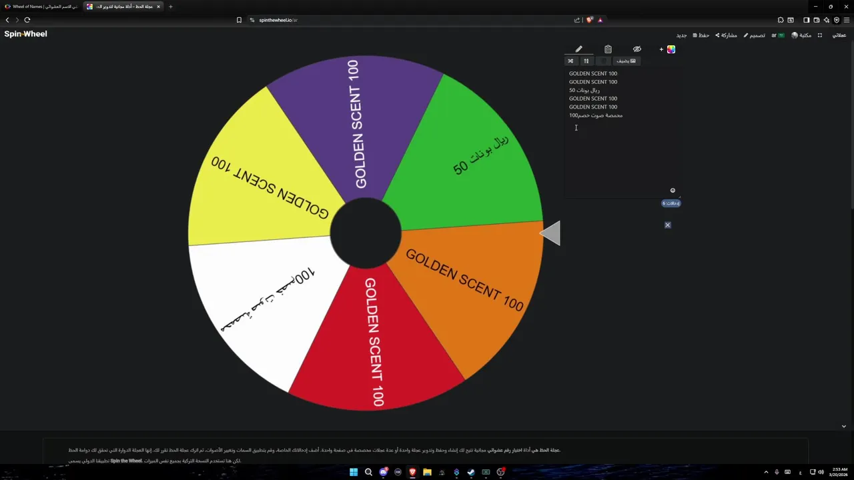
Task: Select the pencil edit entries tab
Action: (578, 49)
